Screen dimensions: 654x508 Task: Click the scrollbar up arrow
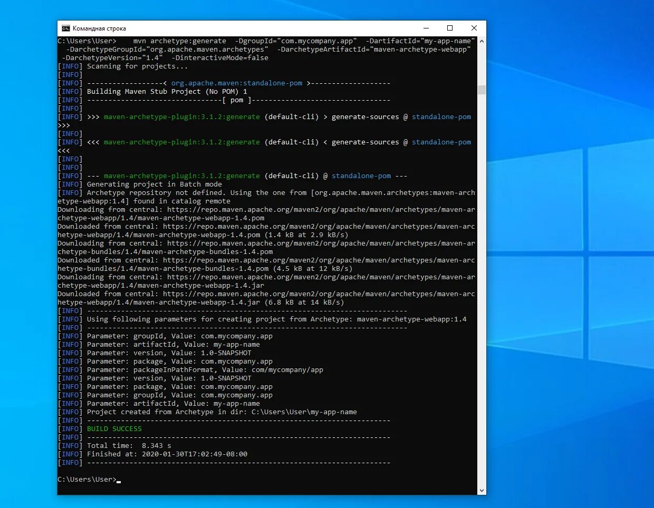pos(482,41)
